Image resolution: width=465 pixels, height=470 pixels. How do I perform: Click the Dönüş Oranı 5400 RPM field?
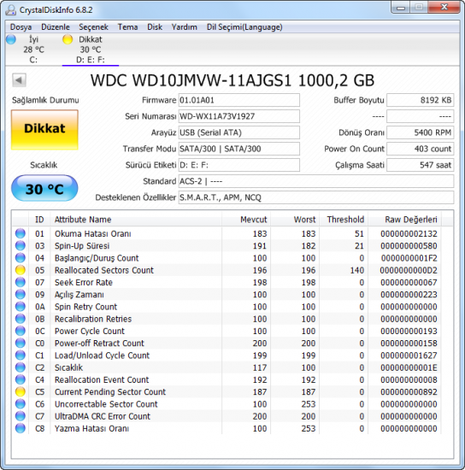(x=420, y=132)
